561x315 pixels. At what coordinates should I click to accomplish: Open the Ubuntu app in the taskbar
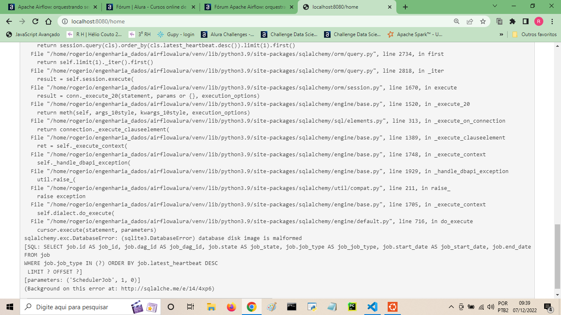pos(392,307)
